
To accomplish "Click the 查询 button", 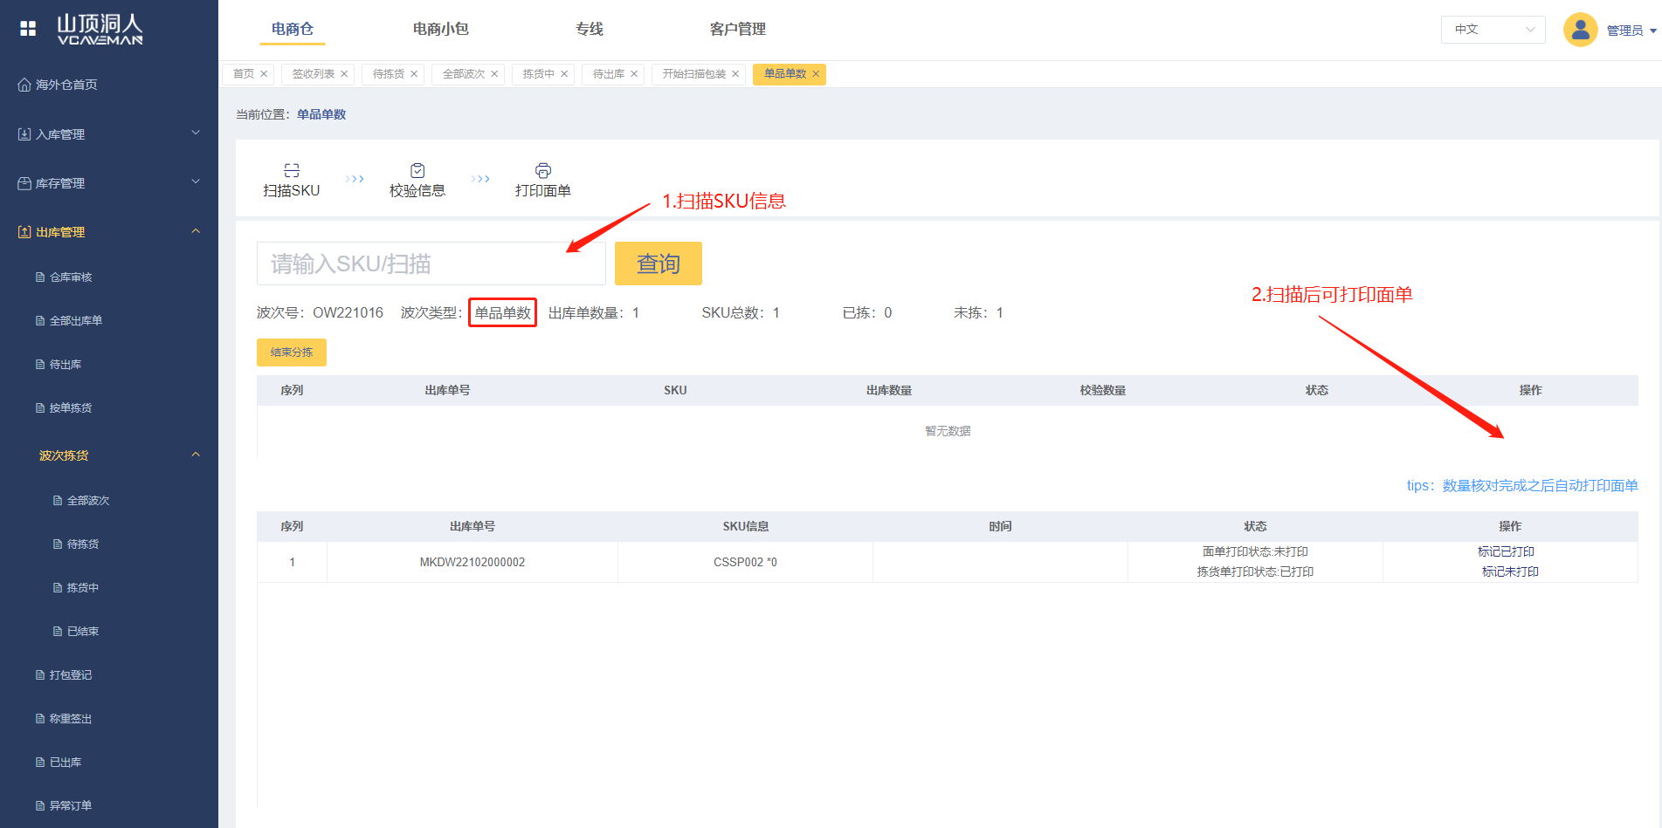I will [x=658, y=263].
